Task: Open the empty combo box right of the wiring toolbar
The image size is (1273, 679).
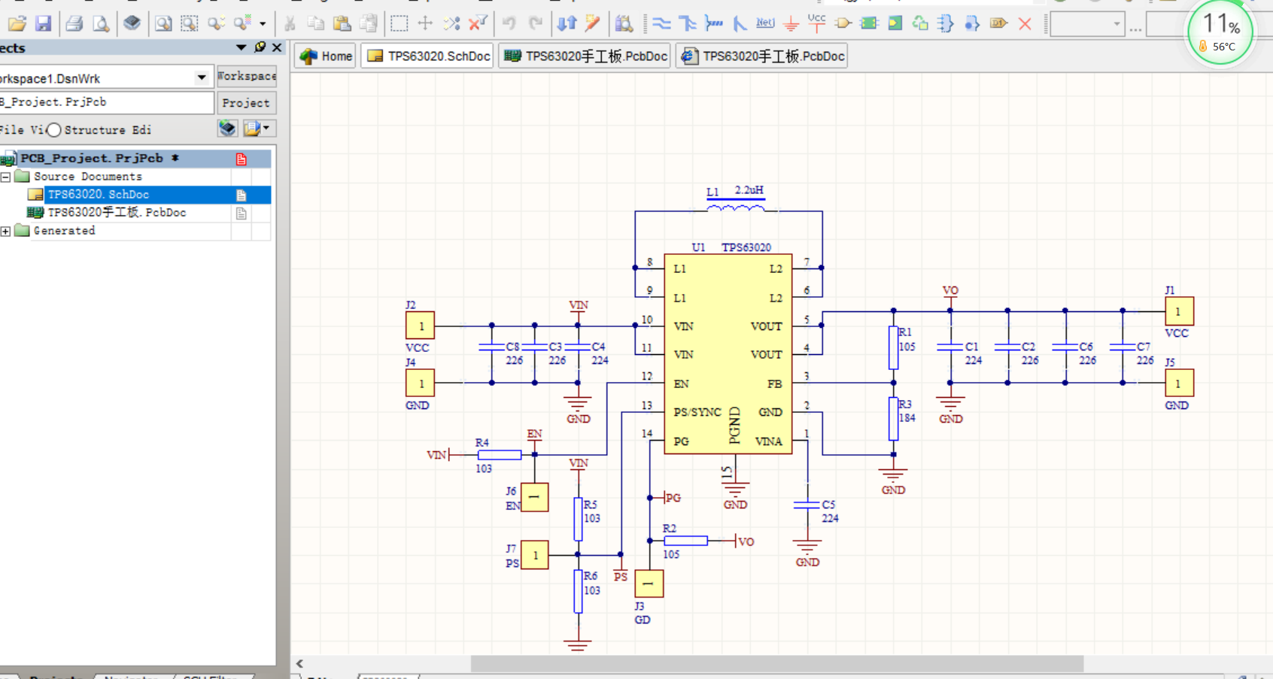Action: (x=1087, y=24)
